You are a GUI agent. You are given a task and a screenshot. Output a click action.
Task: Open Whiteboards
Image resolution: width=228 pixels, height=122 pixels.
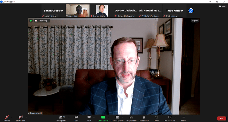point(170,117)
